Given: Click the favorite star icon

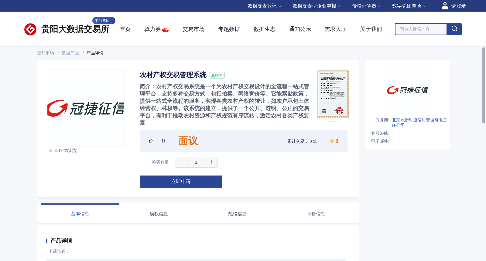Looking at the screenshot, I should click(332, 141).
